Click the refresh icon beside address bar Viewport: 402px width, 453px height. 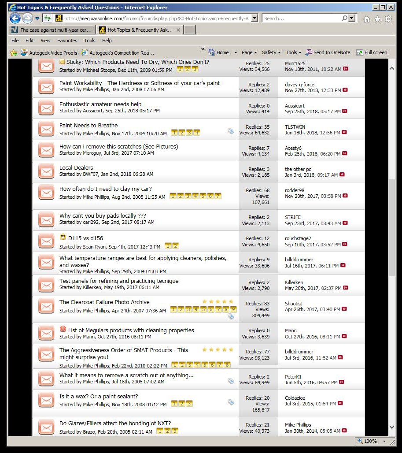(47, 19)
